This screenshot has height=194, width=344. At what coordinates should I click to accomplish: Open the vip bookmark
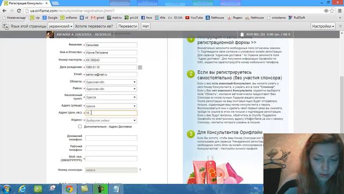pos(35,18)
